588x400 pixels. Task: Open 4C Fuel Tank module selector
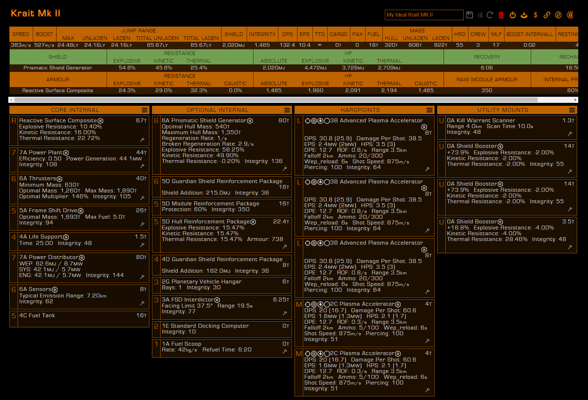(x=79, y=319)
